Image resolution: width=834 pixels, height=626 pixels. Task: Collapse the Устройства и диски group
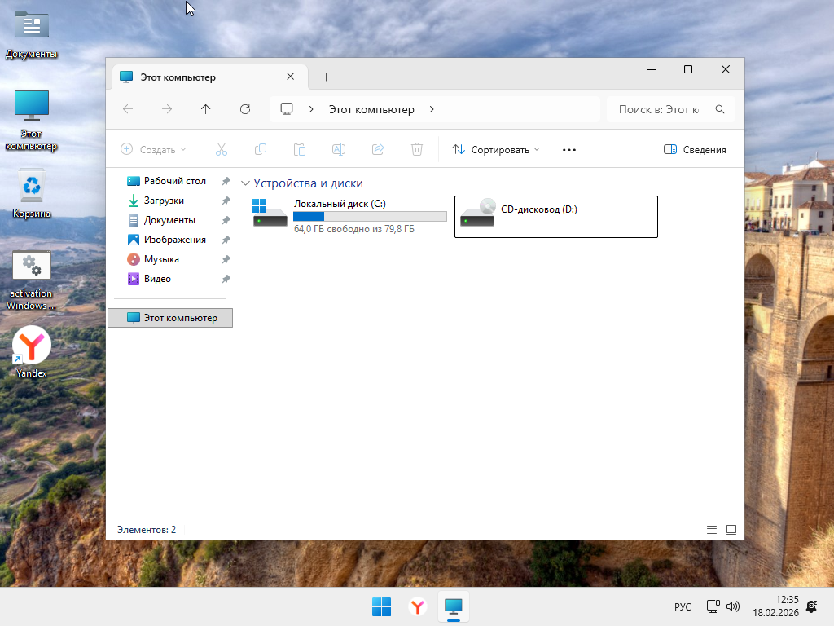pyautogui.click(x=245, y=183)
